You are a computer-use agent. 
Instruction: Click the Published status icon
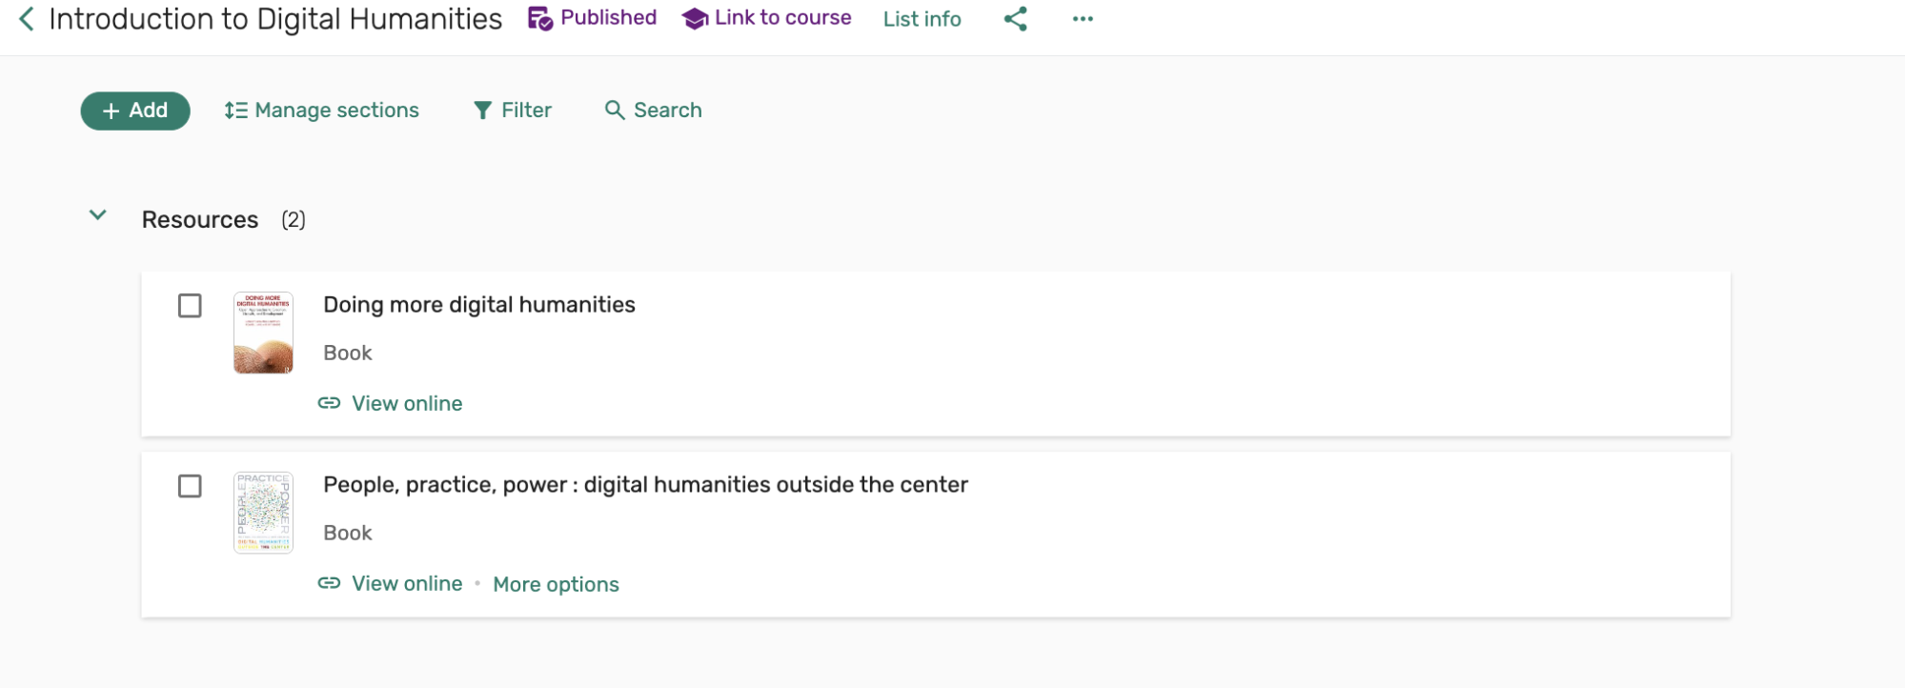[540, 19]
